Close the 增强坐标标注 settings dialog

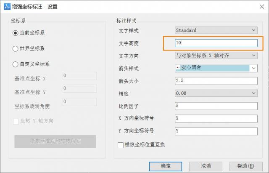tap(259, 6)
